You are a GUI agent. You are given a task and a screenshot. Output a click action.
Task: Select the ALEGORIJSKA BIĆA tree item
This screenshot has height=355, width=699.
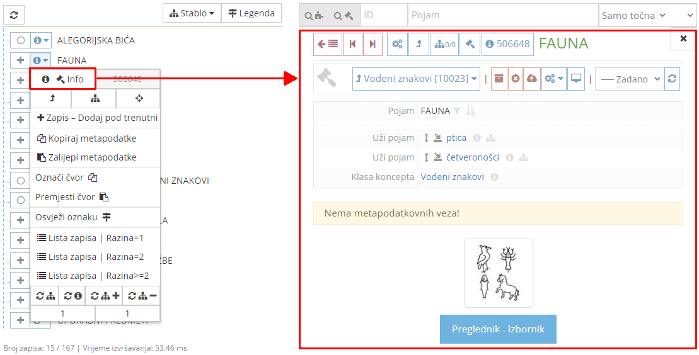(96, 40)
